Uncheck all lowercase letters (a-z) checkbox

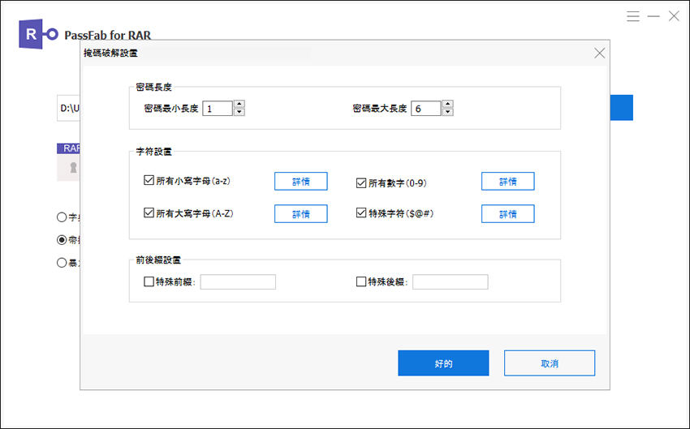[x=149, y=180]
